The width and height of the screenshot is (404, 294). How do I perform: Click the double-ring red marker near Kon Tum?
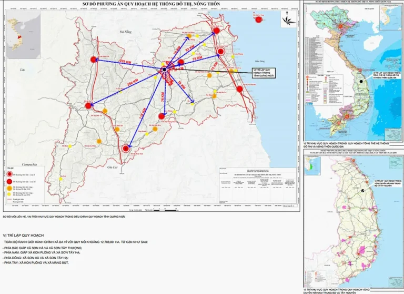[126, 149]
